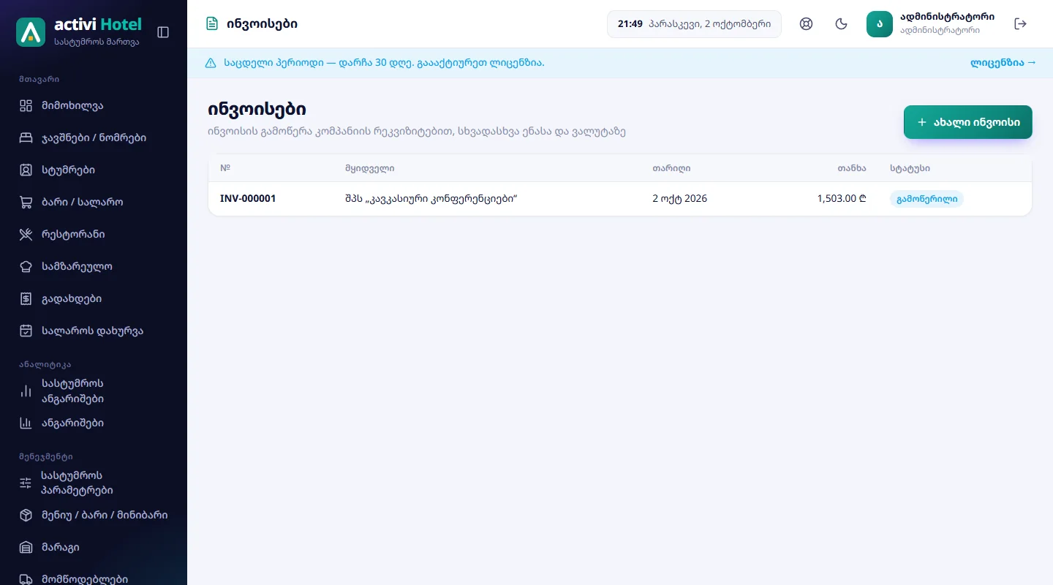Viewport: 1053px width, 585px height.
Task: Click the cart icon for ბარი / სალარო
Action: [x=26, y=202]
